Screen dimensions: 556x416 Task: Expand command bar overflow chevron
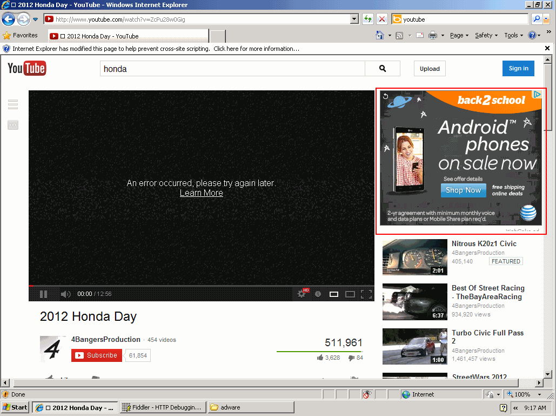coord(548,32)
